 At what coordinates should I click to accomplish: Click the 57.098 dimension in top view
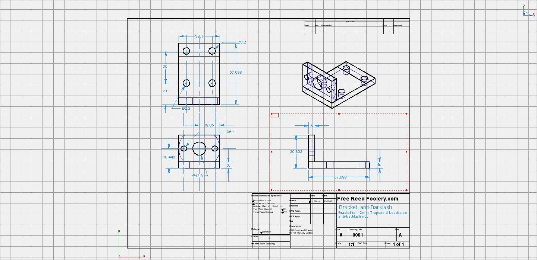coord(236,72)
